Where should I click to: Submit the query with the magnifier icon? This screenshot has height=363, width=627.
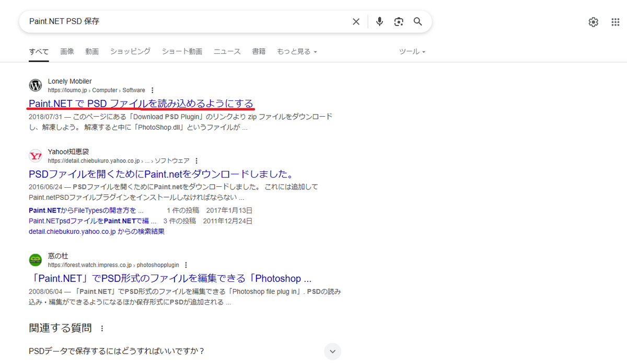pyautogui.click(x=417, y=21)
